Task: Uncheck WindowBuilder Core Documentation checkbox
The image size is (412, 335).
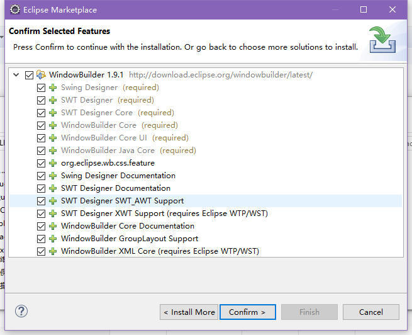Action: pos(41,227)
